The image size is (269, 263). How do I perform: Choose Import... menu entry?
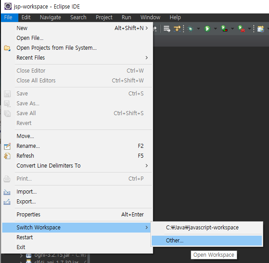(x=77, y=192)
